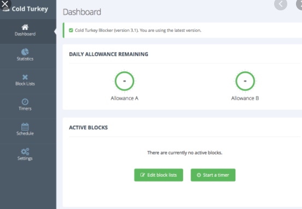Open the Dashboard home icon

point(25,27)
